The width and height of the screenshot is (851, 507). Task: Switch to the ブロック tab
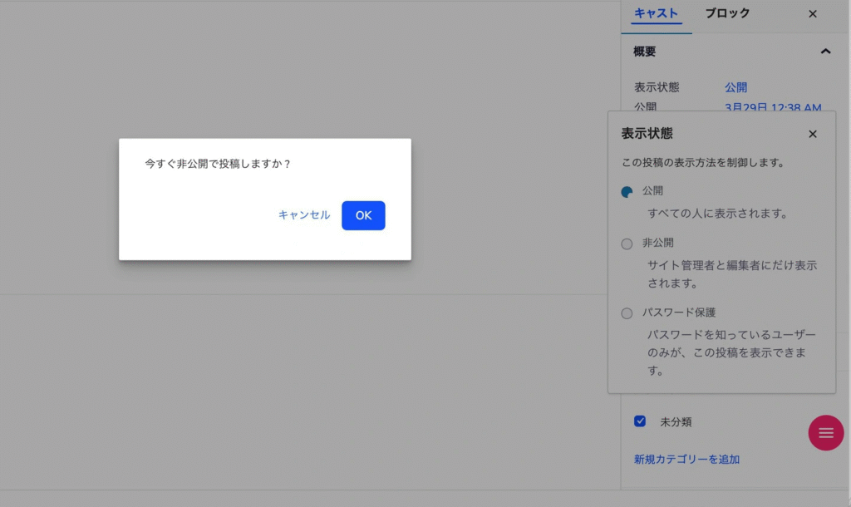click(x=727, y=13)
